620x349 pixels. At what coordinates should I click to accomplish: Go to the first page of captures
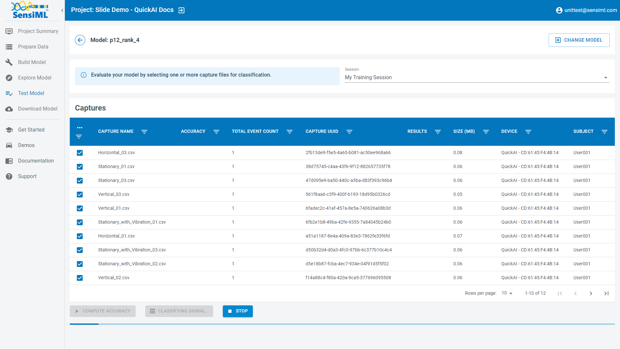[x=560, y=293]
